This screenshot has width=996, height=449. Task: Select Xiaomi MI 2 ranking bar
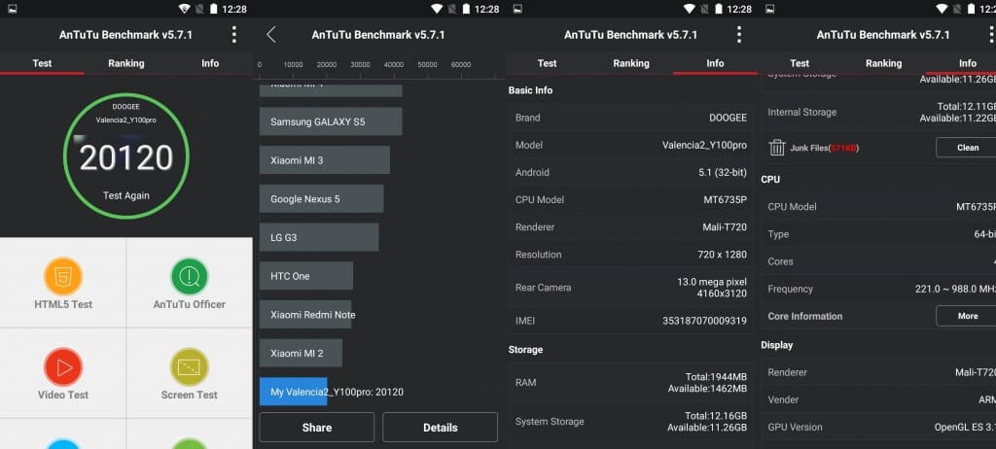tap(302, 353)
